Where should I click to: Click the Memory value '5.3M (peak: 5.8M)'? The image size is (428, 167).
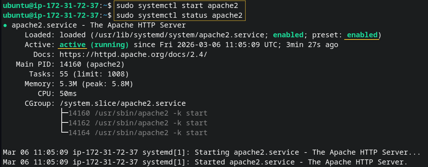[x=96, y=84]
